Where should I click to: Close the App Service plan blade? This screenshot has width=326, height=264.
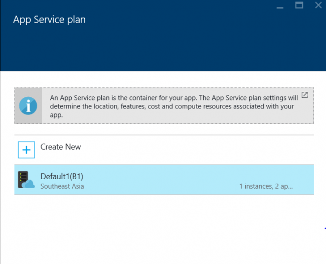coord(318,5)
